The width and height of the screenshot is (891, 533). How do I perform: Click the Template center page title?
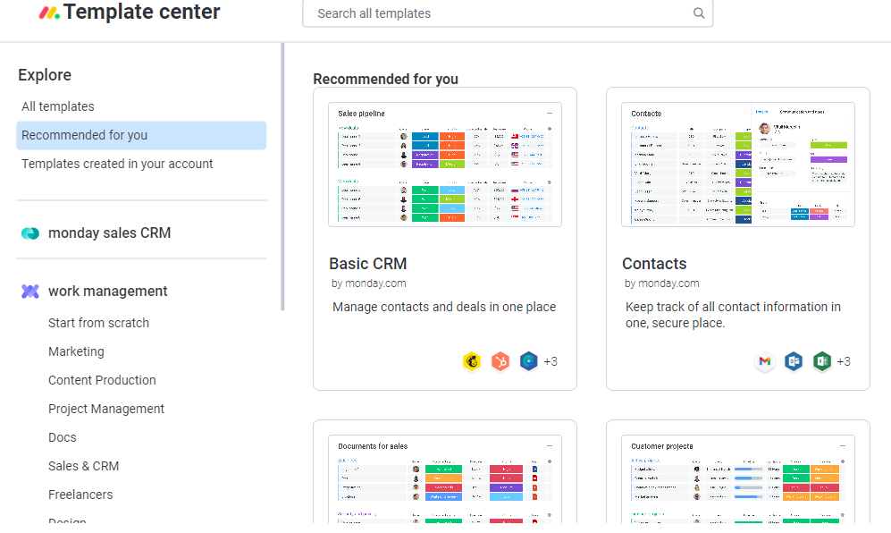[x=141, y=12]
